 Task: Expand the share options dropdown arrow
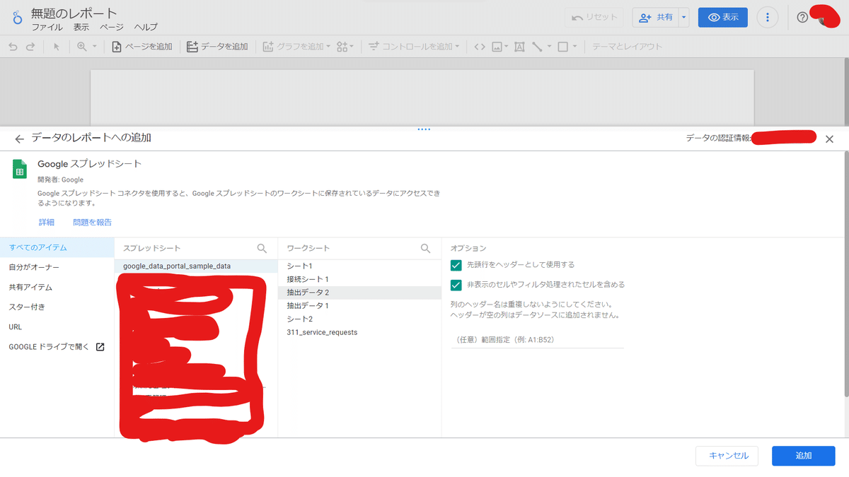pos(683,18)
